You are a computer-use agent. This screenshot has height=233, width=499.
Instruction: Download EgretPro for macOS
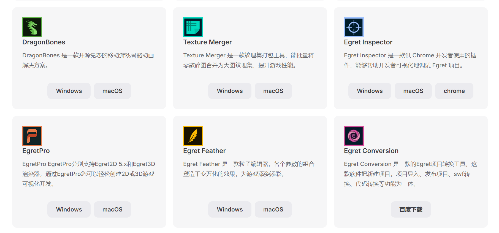pos(112,210)
